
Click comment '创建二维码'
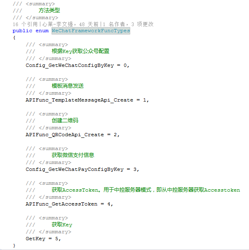(65, 121)
